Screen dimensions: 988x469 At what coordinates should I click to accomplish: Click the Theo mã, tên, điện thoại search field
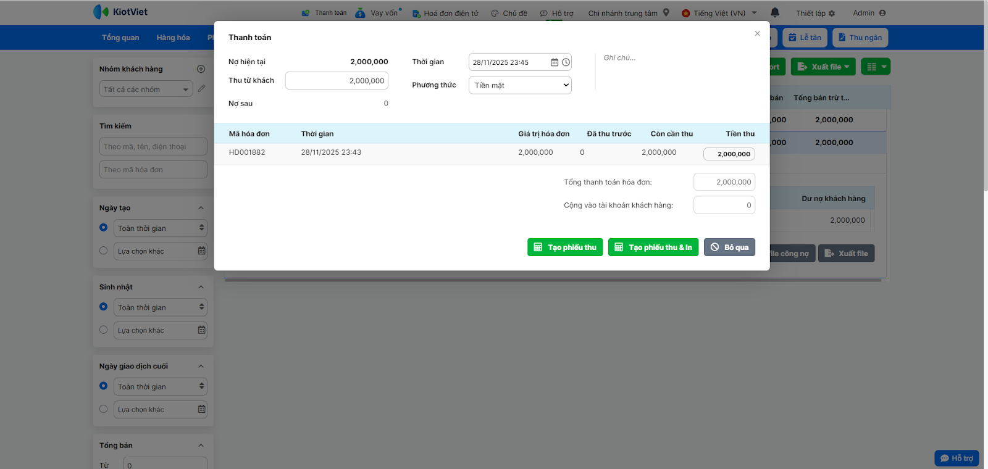[153, 146]
